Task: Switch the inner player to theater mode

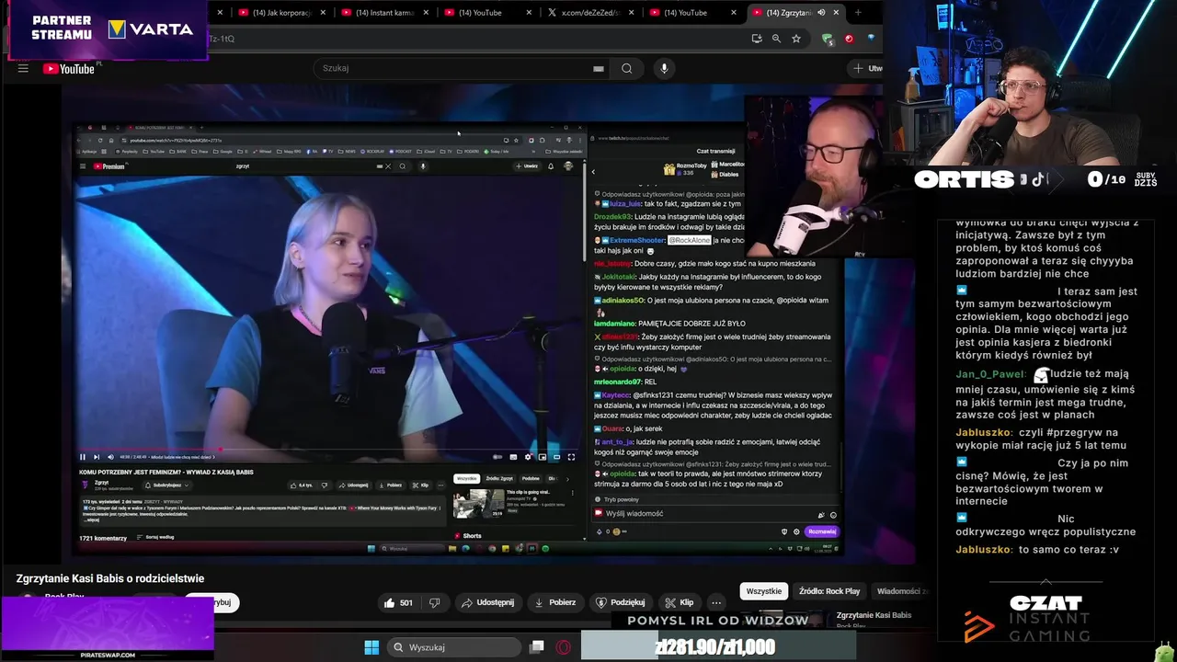Action: [556, 457]
